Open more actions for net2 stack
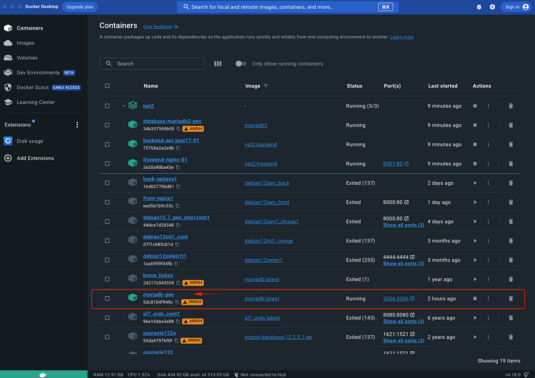 pos(488,106)
